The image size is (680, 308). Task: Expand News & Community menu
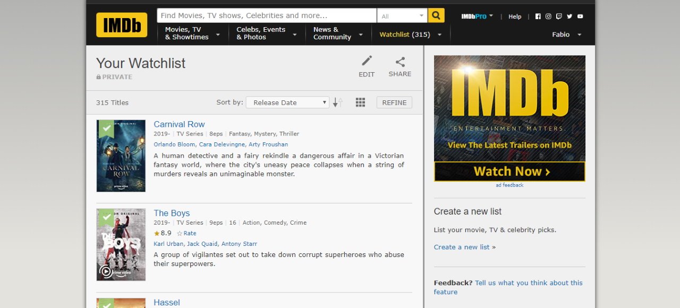[338, 33]
